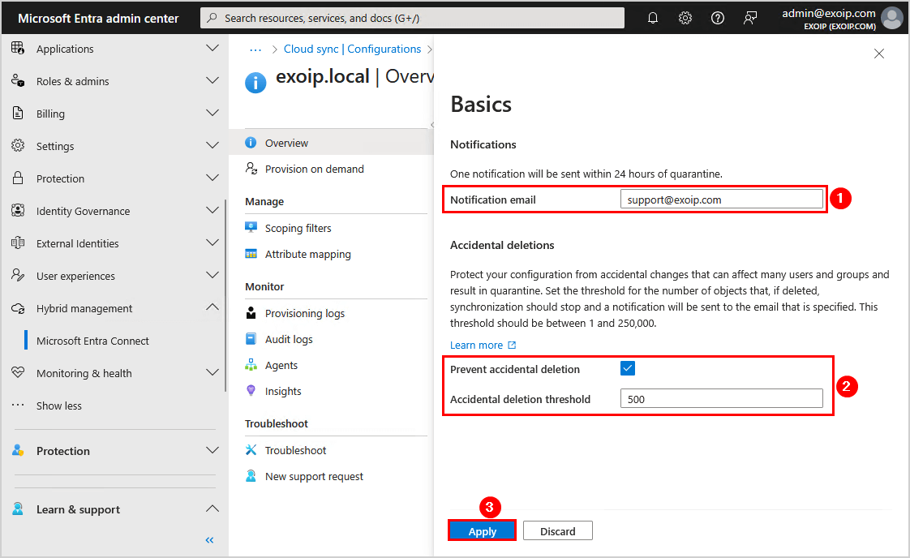Open the Insights page
Image resolution: width=910 pixels, height=558 pixels.
(282, 392)
